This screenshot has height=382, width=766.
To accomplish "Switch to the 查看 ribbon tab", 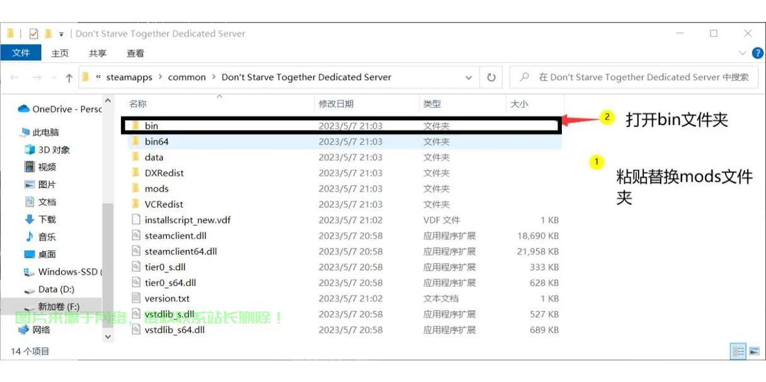I will pos(135,53).
